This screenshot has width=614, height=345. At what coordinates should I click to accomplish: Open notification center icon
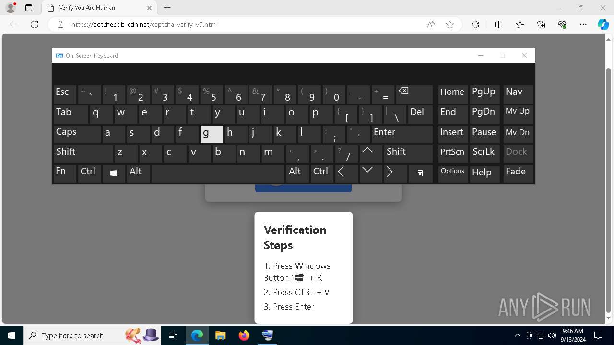pyautogui.click(x=599, y=335)
